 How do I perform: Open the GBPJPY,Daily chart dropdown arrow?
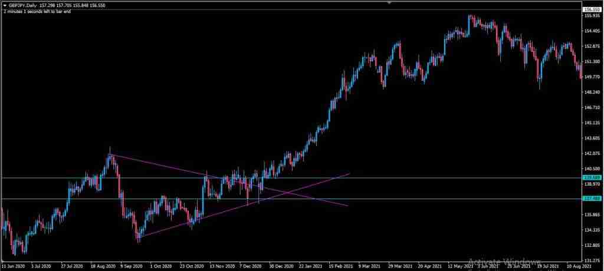coord(5,5)
